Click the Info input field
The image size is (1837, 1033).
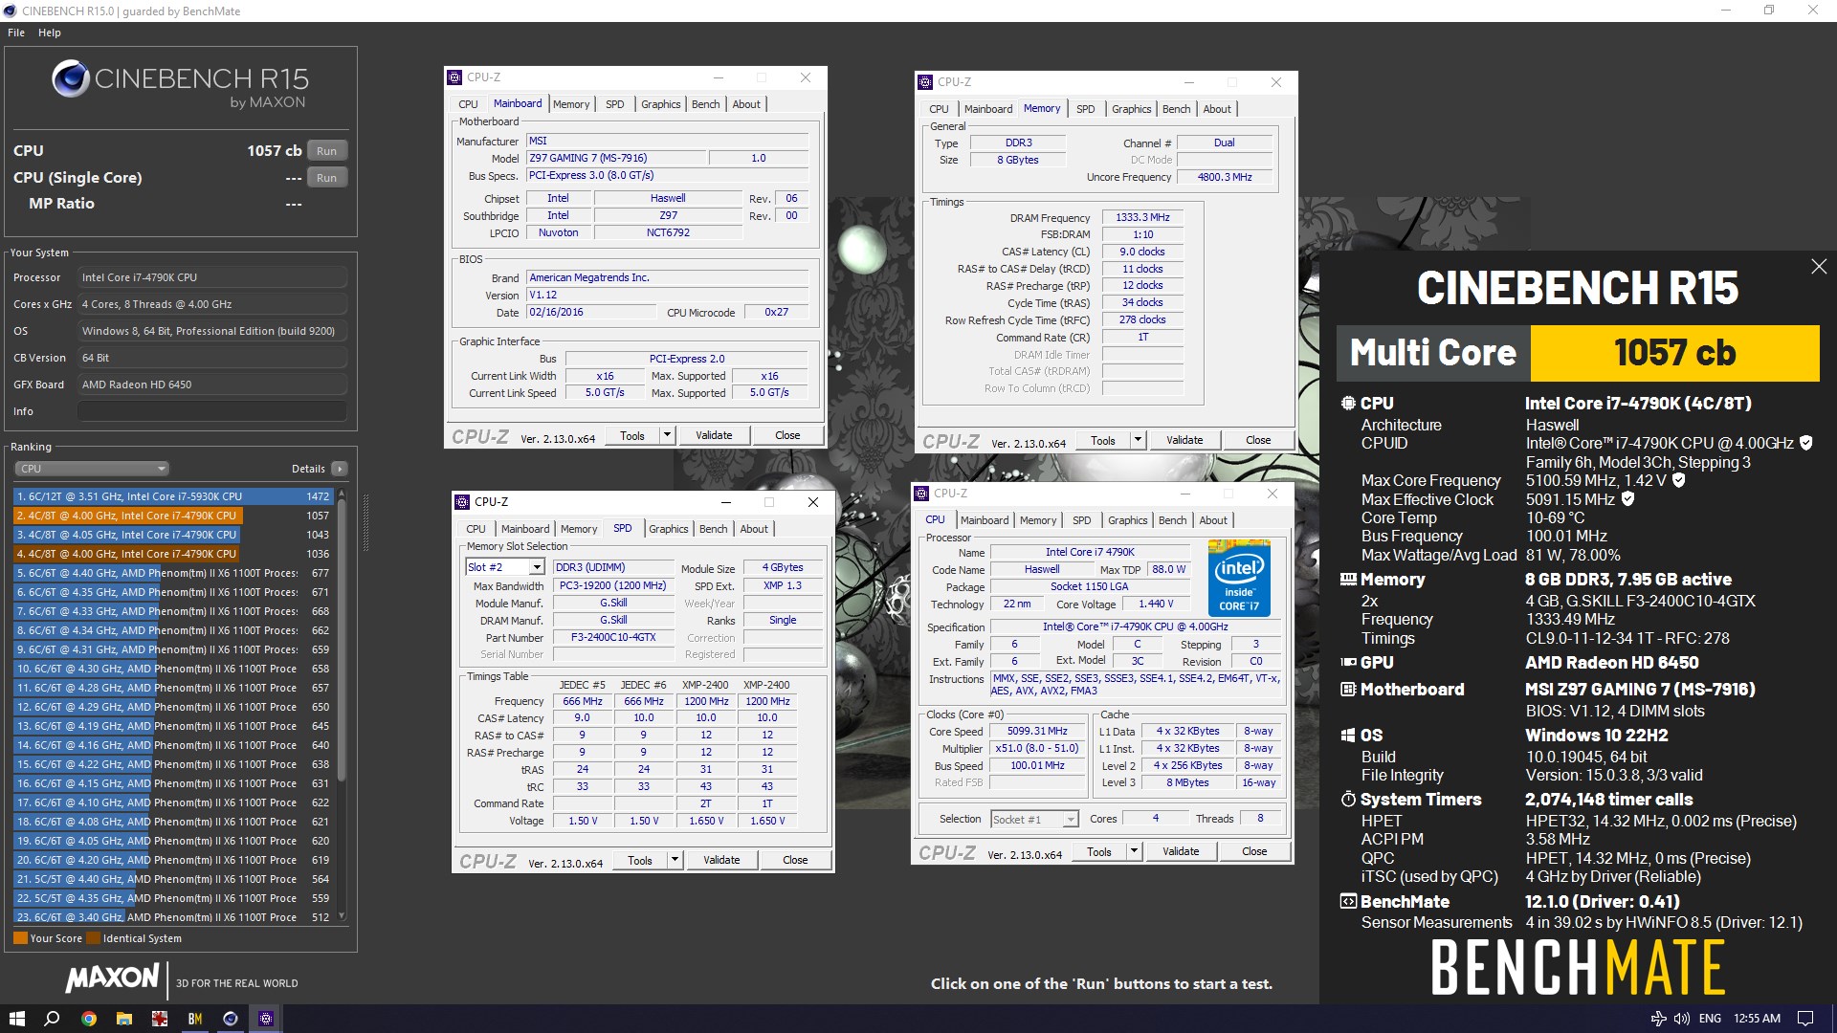[211, 411]
